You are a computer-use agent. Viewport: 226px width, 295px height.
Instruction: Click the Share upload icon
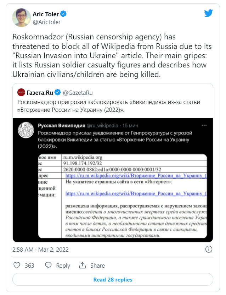[83, 265]
